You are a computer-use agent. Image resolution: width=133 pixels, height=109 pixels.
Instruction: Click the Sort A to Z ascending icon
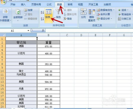click(x=42, y=12)
